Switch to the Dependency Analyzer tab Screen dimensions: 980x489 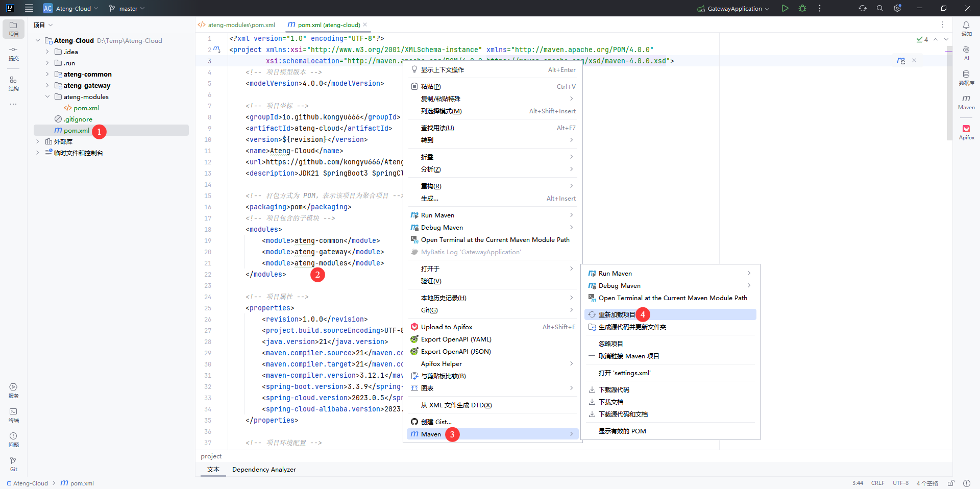click(x=264, y=469)
